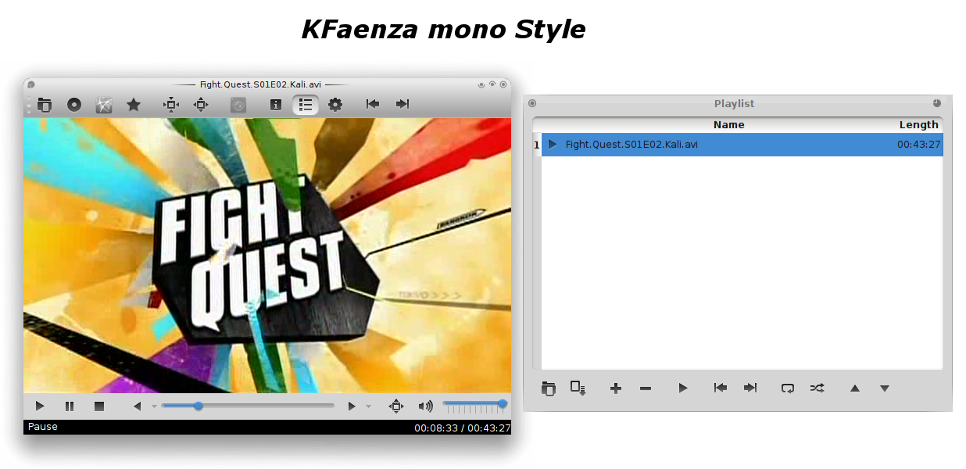Click the greyed-out screenshot icon
This screenshot has width=966, height=469.
pyautogui.click(x=238, y=105)
